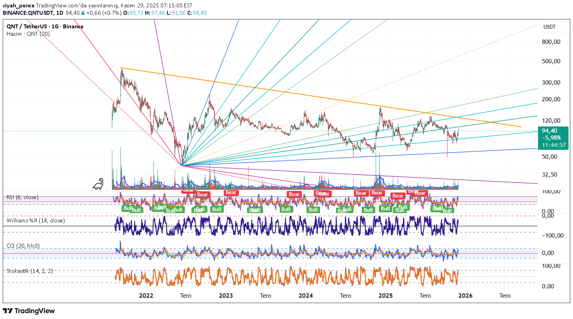Click the CCI (20, hlc3) indicator label

[x=23, y=246]
